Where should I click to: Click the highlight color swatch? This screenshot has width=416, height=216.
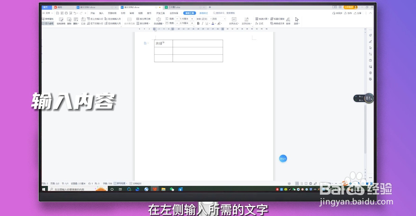pos(219,23)
